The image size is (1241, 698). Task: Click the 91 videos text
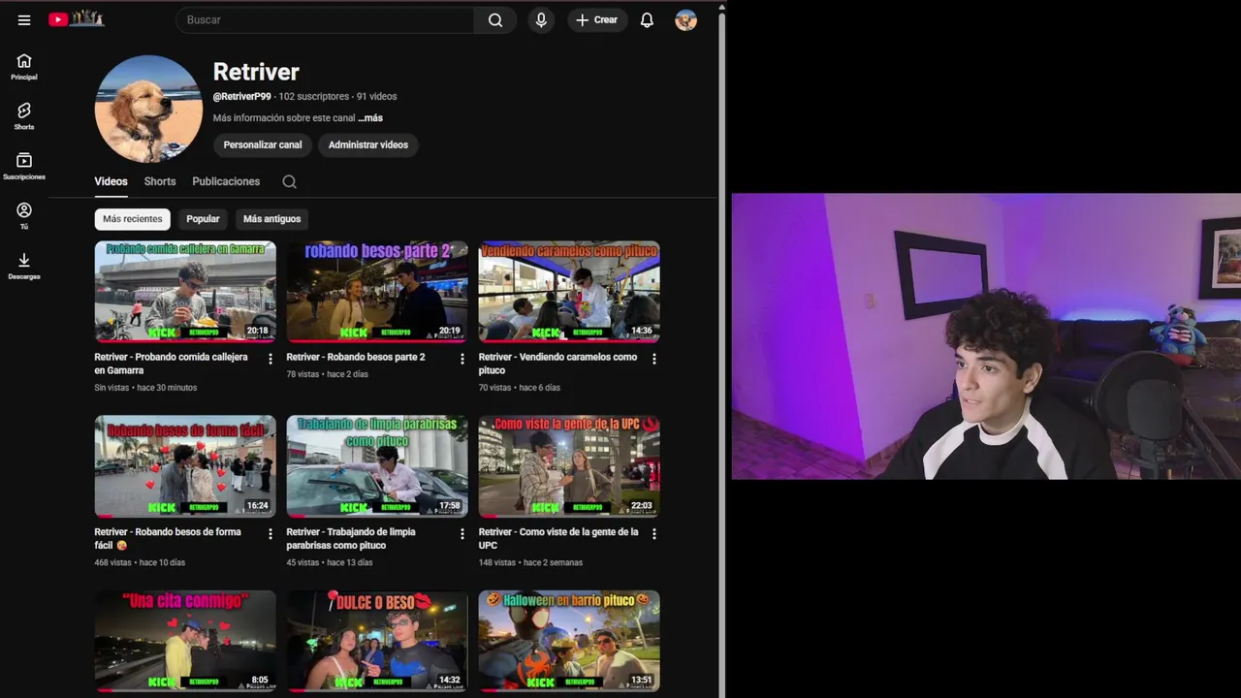pos(377,97)
